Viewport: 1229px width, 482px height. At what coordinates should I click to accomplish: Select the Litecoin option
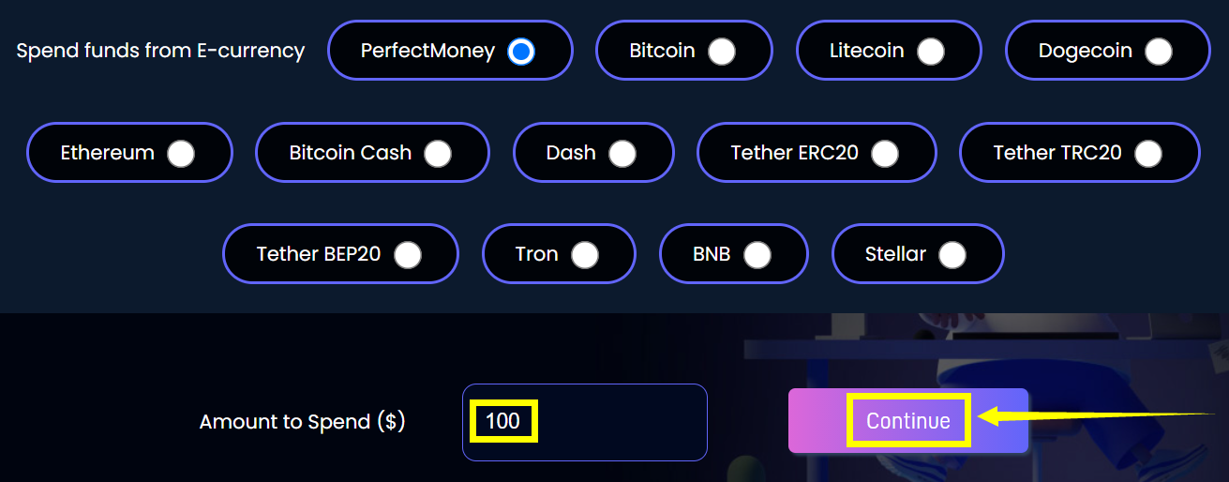(930, 51)
